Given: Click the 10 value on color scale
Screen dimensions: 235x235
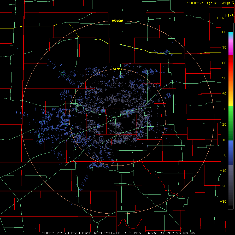Looking at the screenshot, I should point(224,140).
